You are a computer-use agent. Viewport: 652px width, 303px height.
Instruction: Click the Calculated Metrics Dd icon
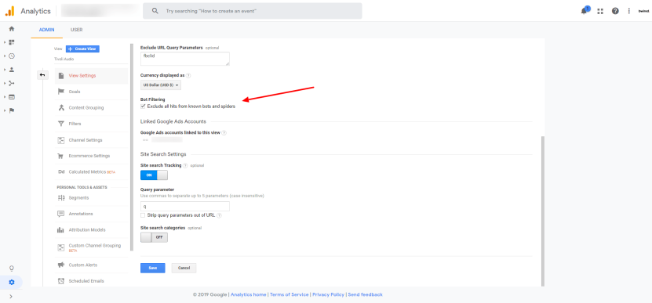61,171
